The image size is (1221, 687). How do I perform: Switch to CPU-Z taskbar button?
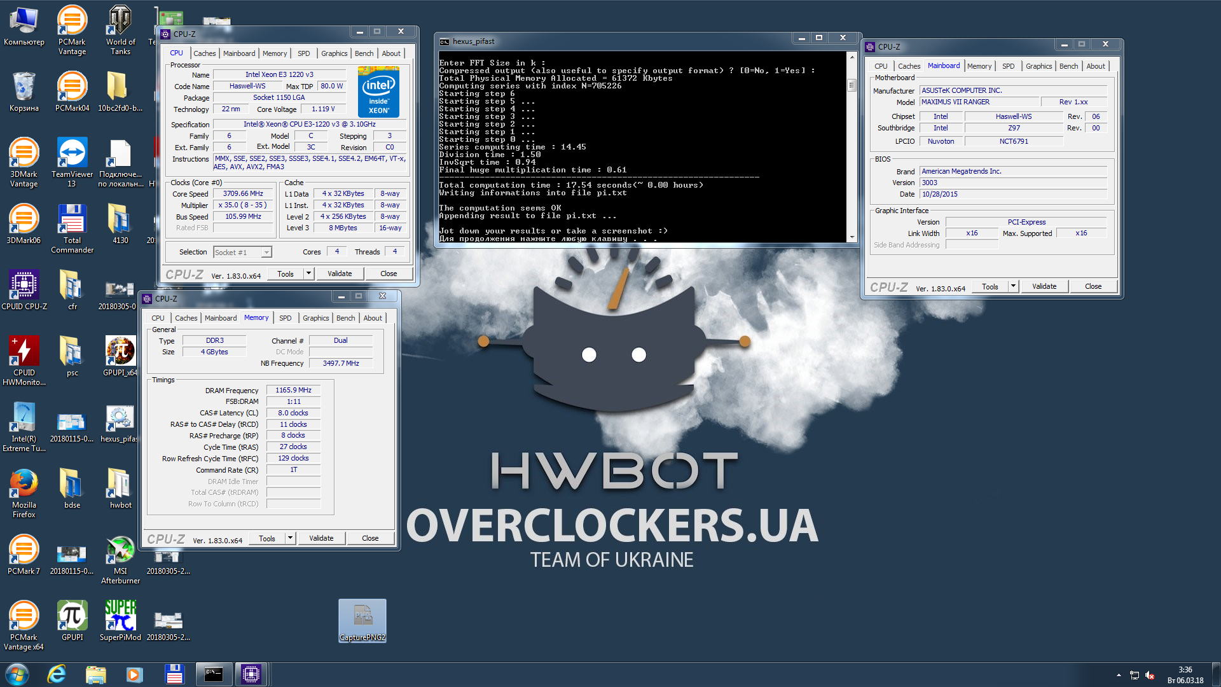point(251,674)
